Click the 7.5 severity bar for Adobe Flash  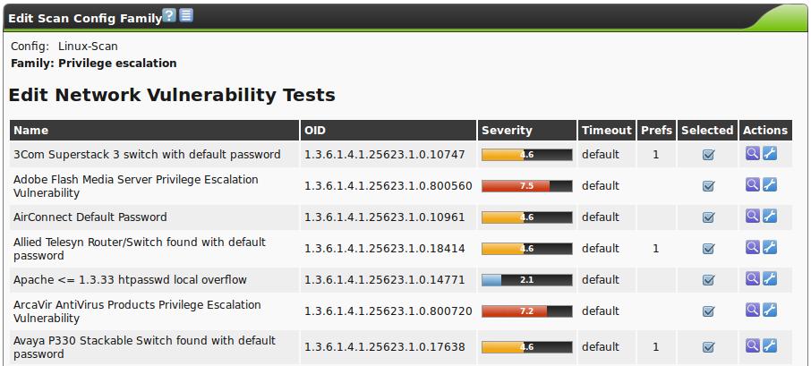pyautogui.click(x=526, y=186)
